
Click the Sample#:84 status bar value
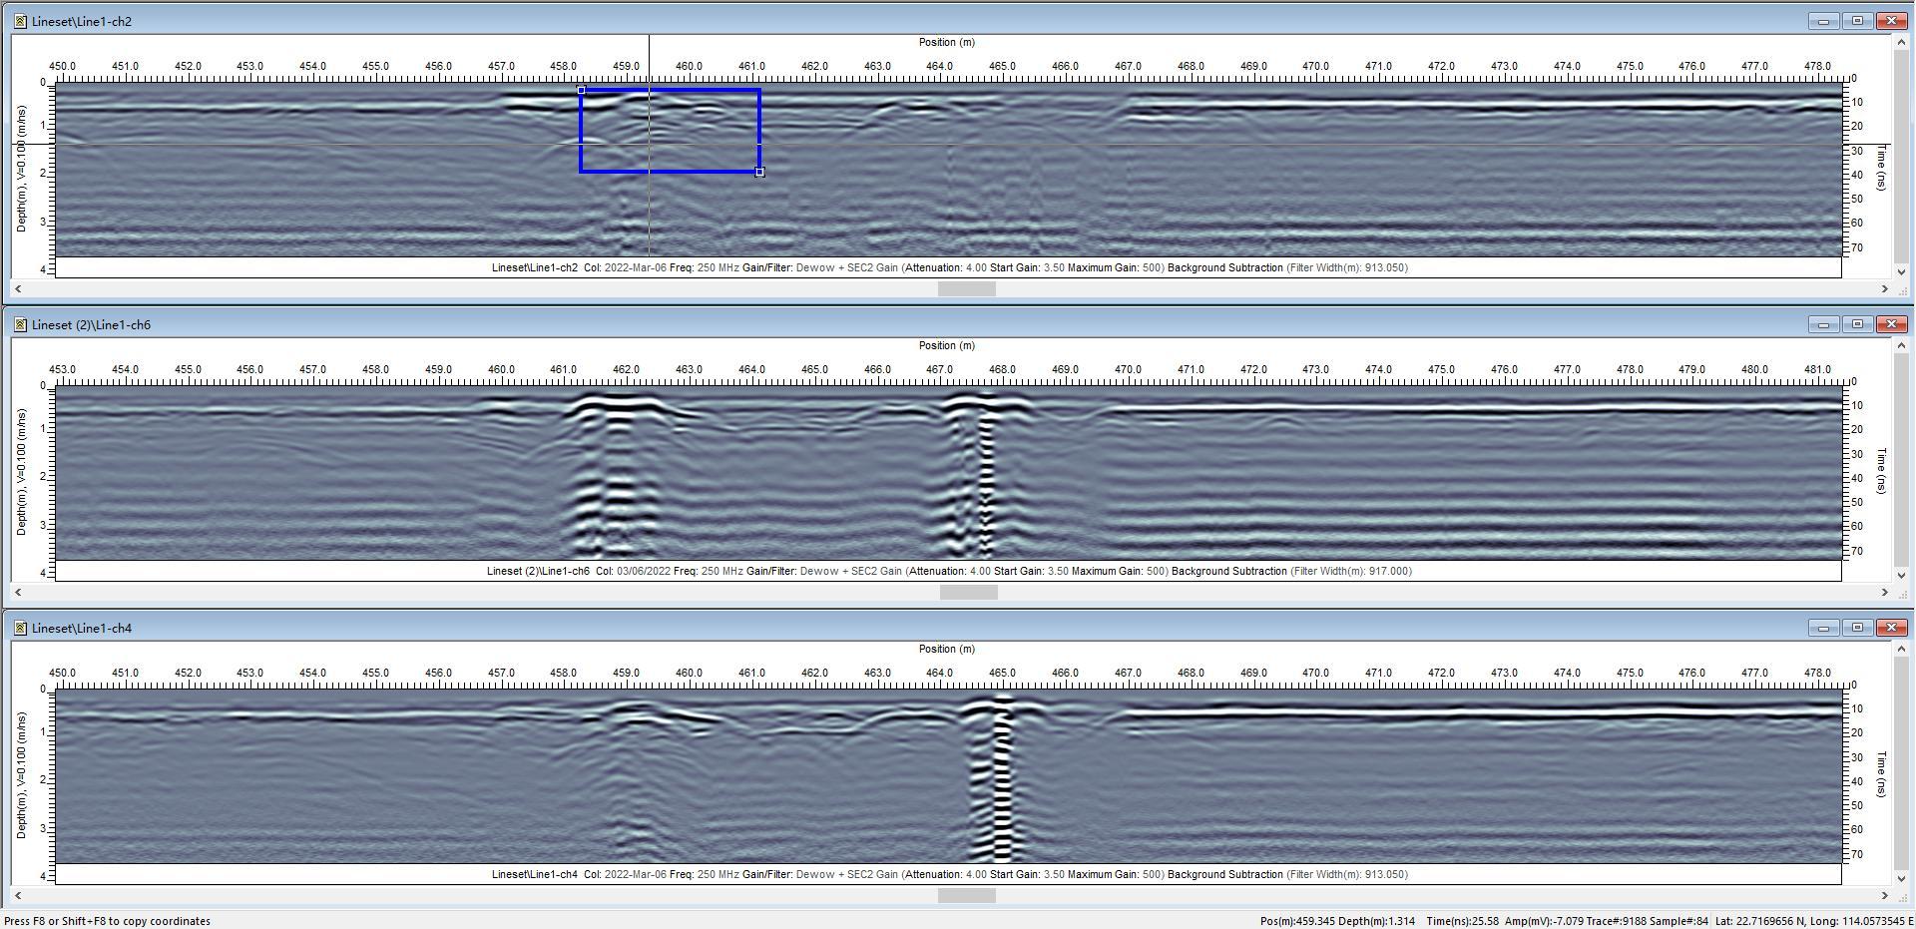click(1678, 921)
